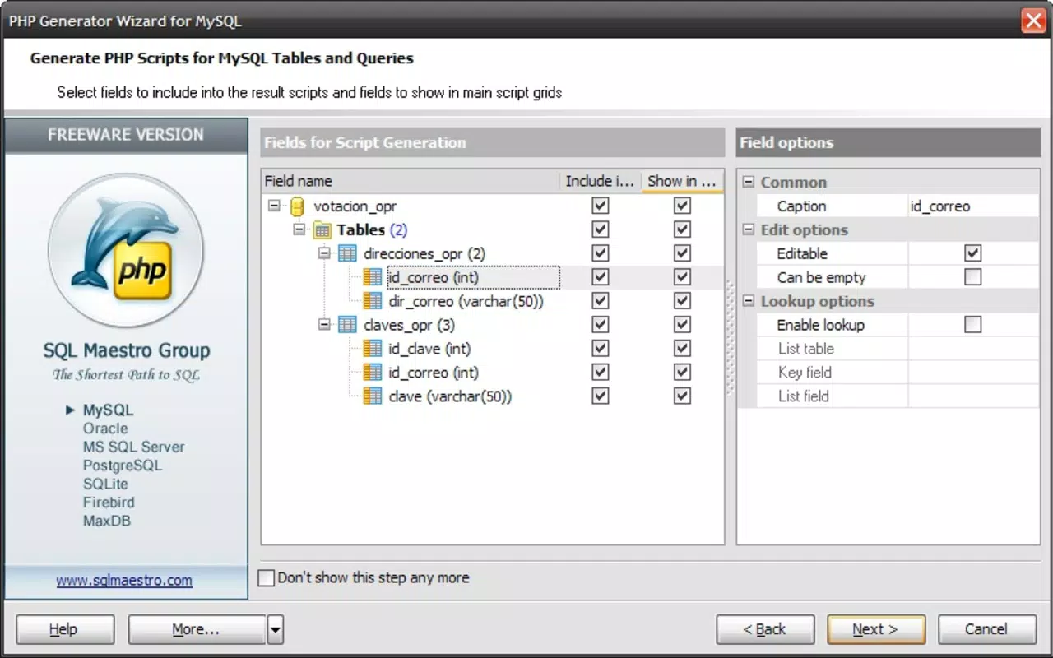Viewport: 1053px width, 658px height.
Task: Select Firebird in the product list
Action: pos(109,503)
